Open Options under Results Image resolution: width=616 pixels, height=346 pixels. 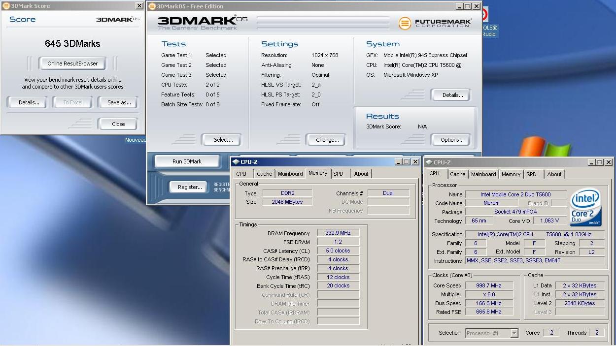452,140
